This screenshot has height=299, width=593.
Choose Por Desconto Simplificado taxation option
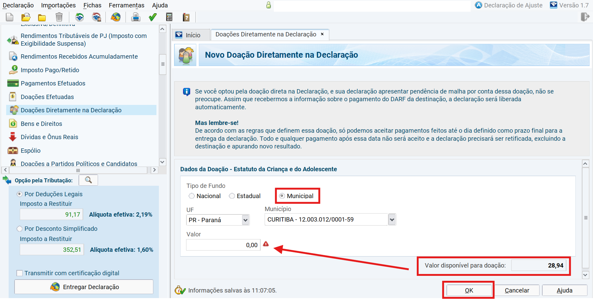pyautogui.click(x=20, y=229)
